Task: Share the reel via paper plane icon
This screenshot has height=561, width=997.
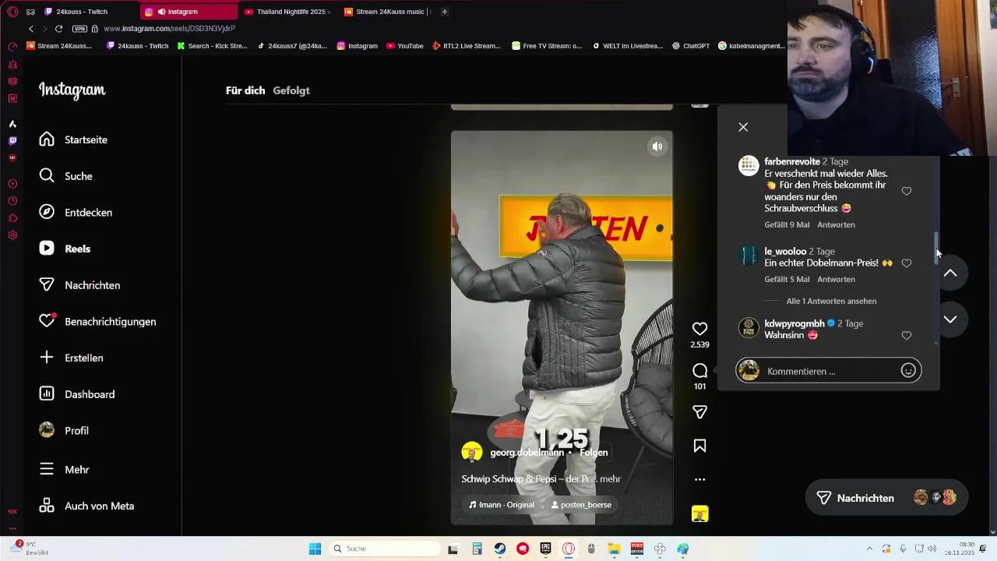Action: pyautogui.click(x=699, y=411)
